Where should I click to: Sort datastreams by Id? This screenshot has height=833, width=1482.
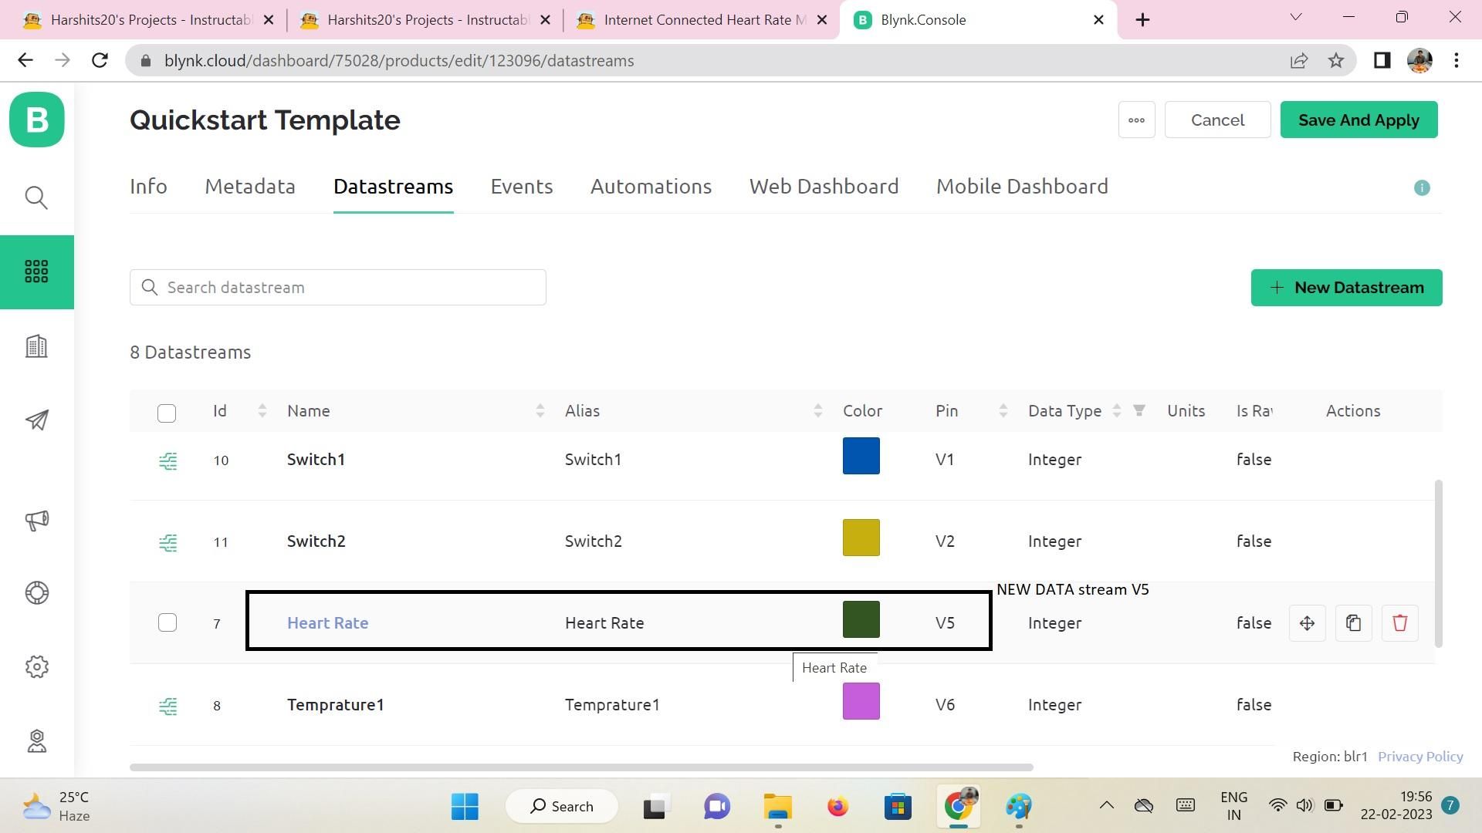(x=262, y=411)
